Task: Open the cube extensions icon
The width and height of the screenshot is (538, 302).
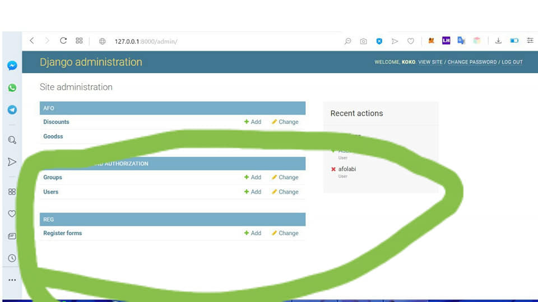Action: (x=476, y=40)
